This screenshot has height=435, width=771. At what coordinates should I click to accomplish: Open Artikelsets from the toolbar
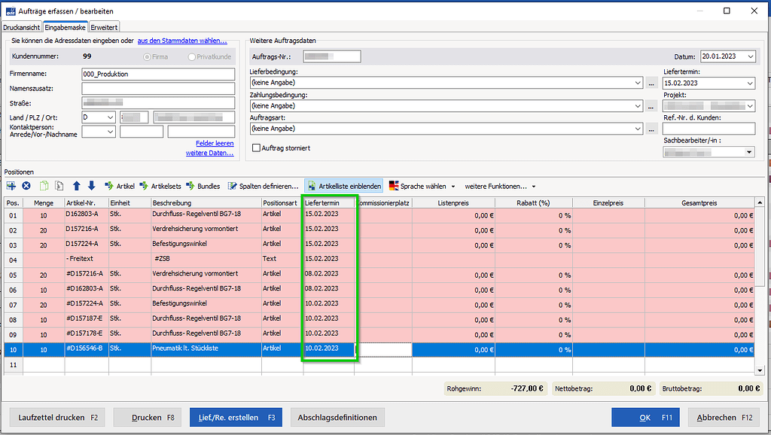click(x=160, y=187)
